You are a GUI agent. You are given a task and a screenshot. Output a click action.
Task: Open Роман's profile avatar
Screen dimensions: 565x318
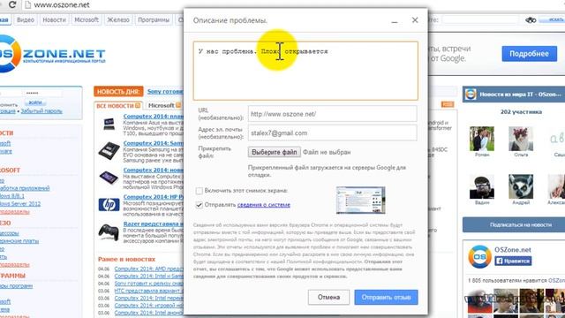(x=482, y=139)
